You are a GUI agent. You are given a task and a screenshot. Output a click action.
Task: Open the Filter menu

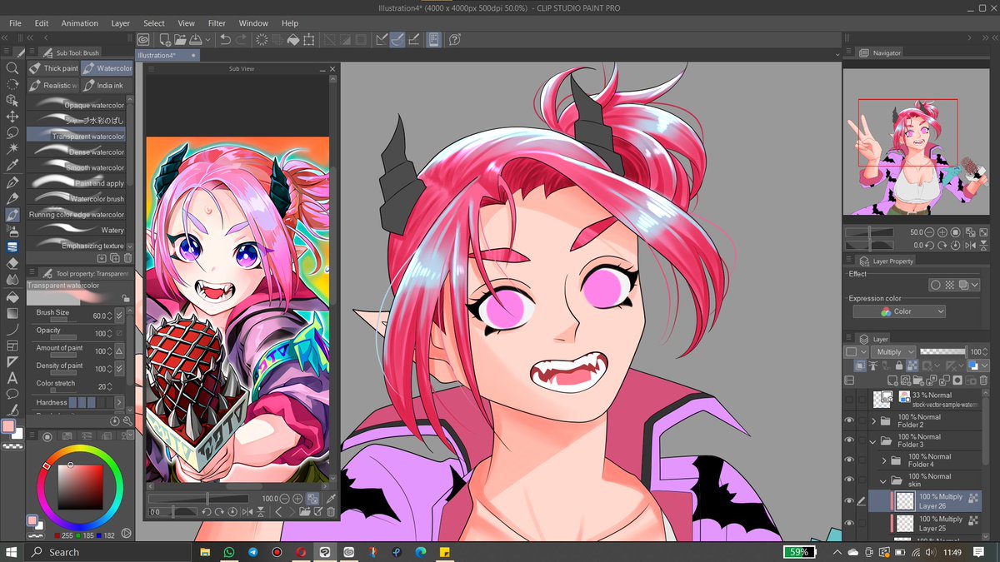click(x=217, y=23)
